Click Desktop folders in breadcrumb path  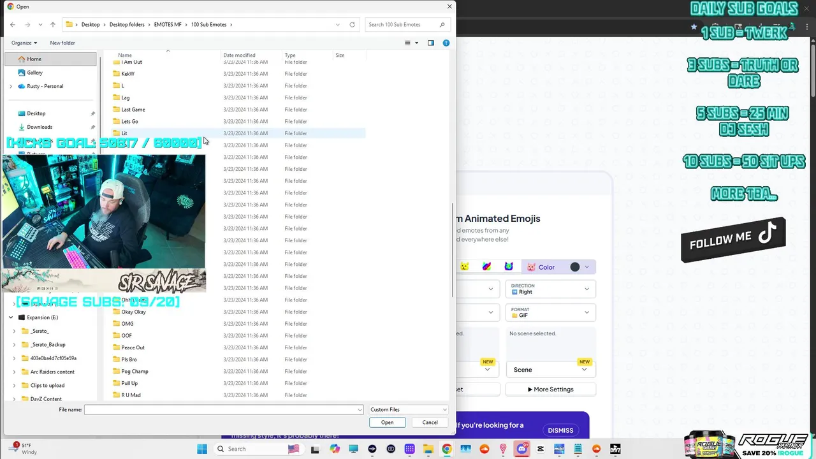coord(127,25)
